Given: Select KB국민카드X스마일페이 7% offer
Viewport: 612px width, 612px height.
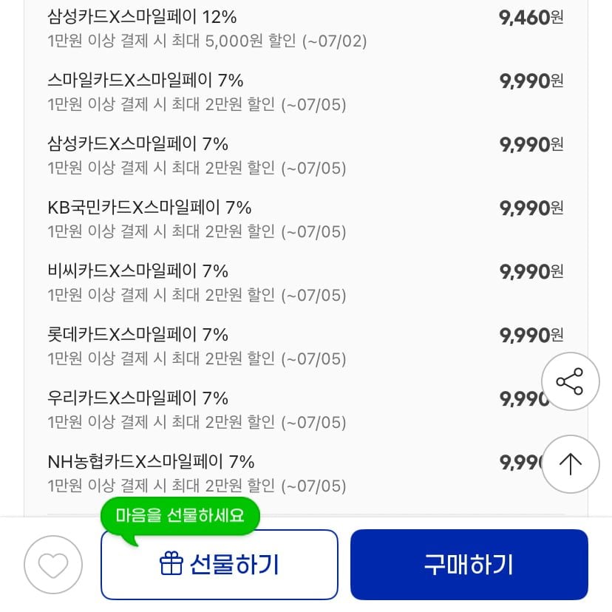Looking at the screenshot, I should 305,220.
